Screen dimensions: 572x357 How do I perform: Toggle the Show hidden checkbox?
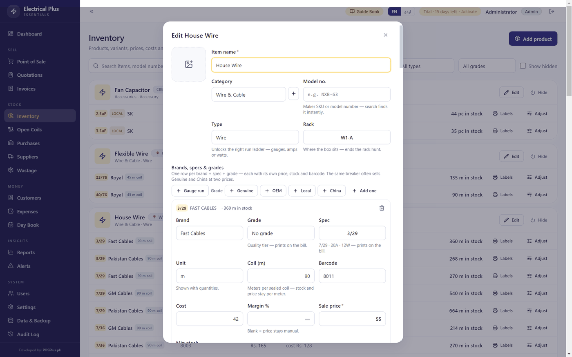(x=523, y=66)
